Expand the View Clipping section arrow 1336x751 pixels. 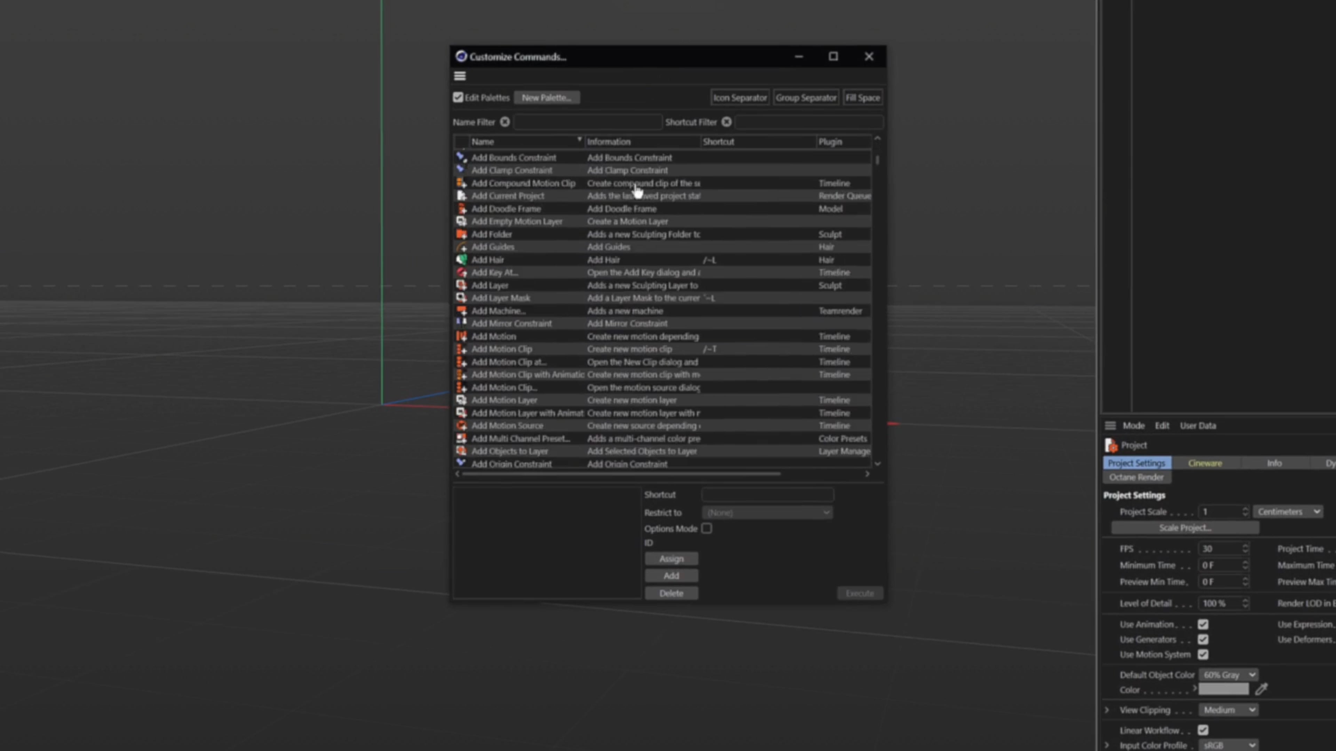(x=1107, y=710)
